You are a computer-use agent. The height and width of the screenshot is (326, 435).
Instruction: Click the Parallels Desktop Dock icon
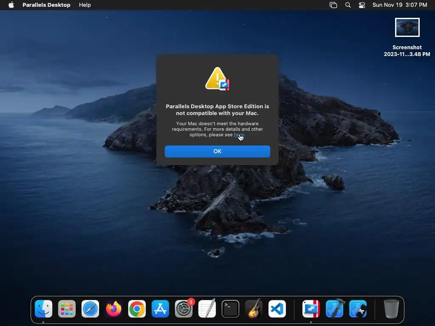[x=311, y=309]
